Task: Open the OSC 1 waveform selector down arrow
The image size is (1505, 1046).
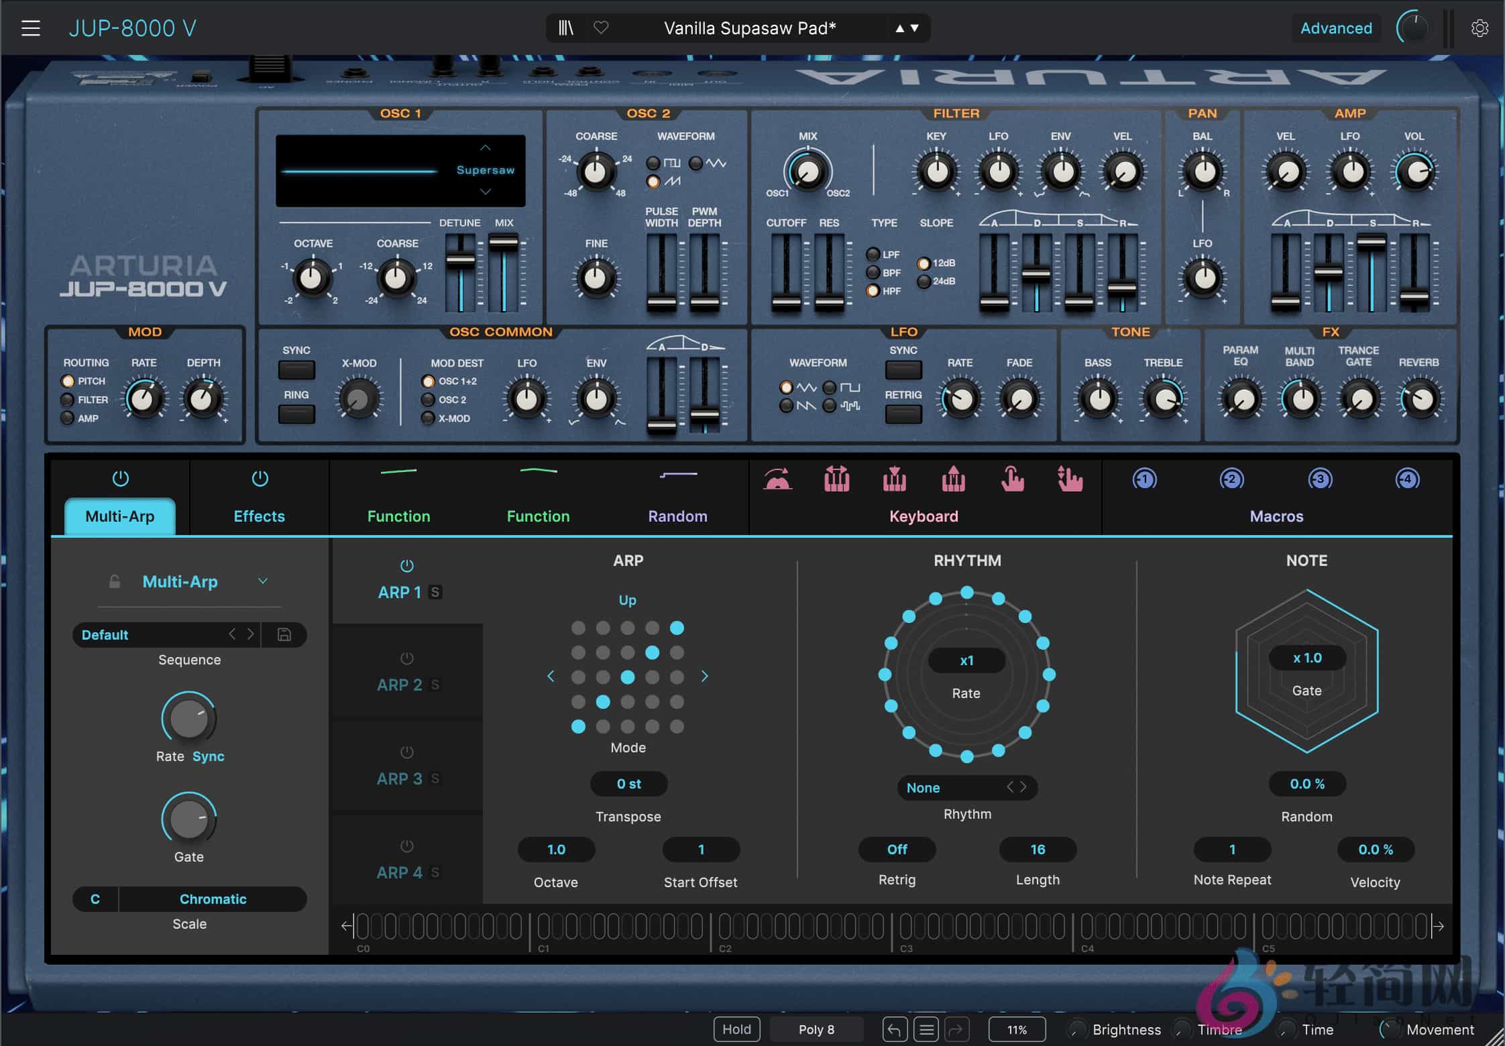Action: click(485, 192)
